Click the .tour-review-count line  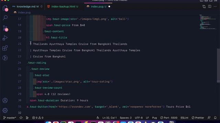48,88
